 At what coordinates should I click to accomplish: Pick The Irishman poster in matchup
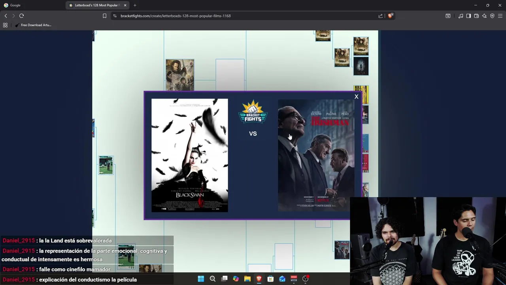point(316,155)
